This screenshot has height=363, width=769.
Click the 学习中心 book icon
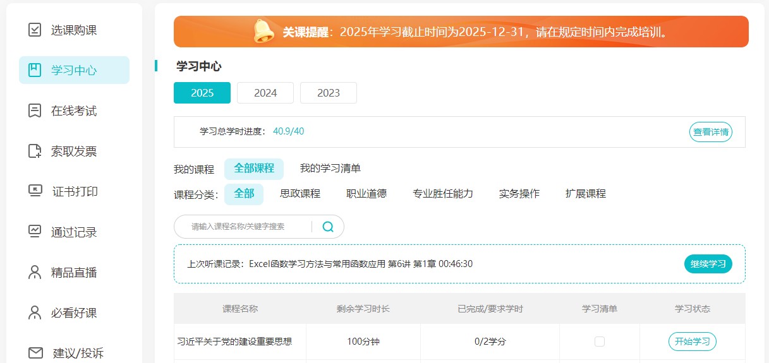[x=35, y=70]
